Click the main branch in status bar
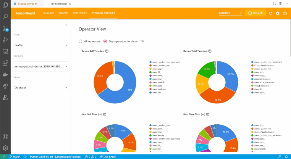This screenshot has height=159, width=291. pos(15,157)
